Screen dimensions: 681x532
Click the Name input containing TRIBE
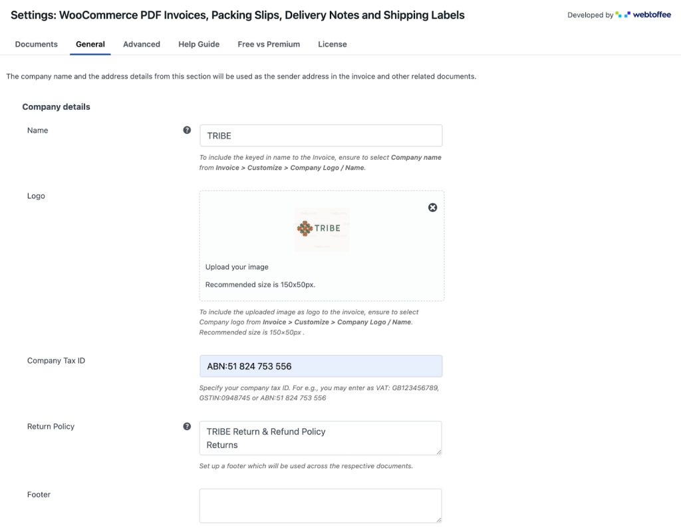click(321, 135)
